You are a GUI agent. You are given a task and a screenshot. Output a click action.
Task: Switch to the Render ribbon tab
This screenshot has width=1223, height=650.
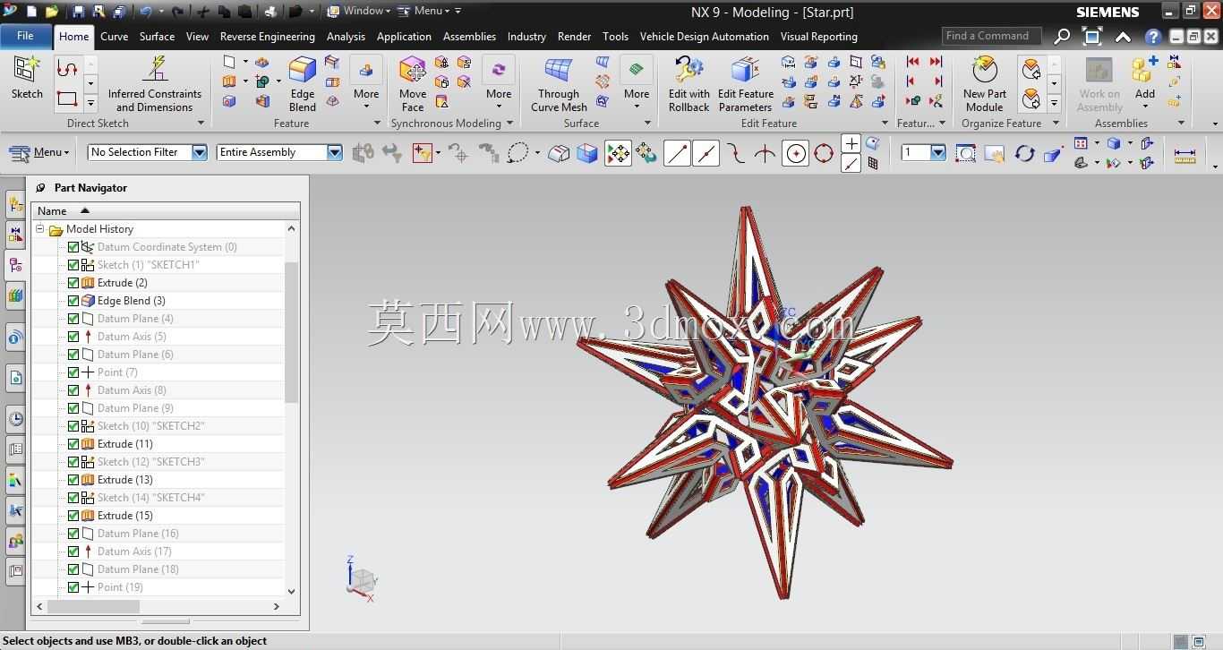point(574,37)
